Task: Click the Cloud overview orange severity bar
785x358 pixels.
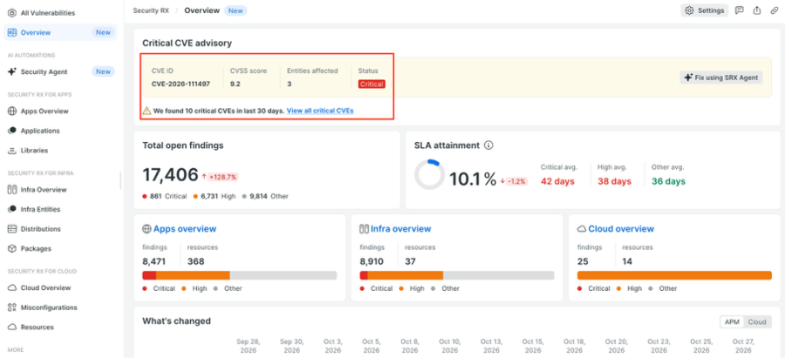Action: pyautogui.click(x=674, y=275)
